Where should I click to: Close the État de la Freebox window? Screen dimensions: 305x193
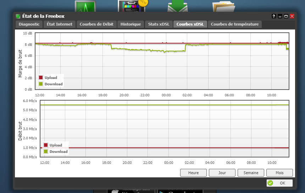coord(292,16)
